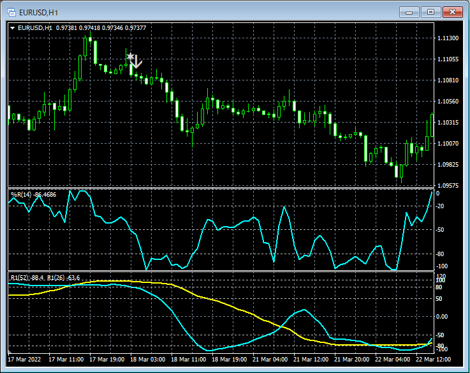
Task: Maximize the EURUSD,H1 chart window
Action: tap(431, 11)
